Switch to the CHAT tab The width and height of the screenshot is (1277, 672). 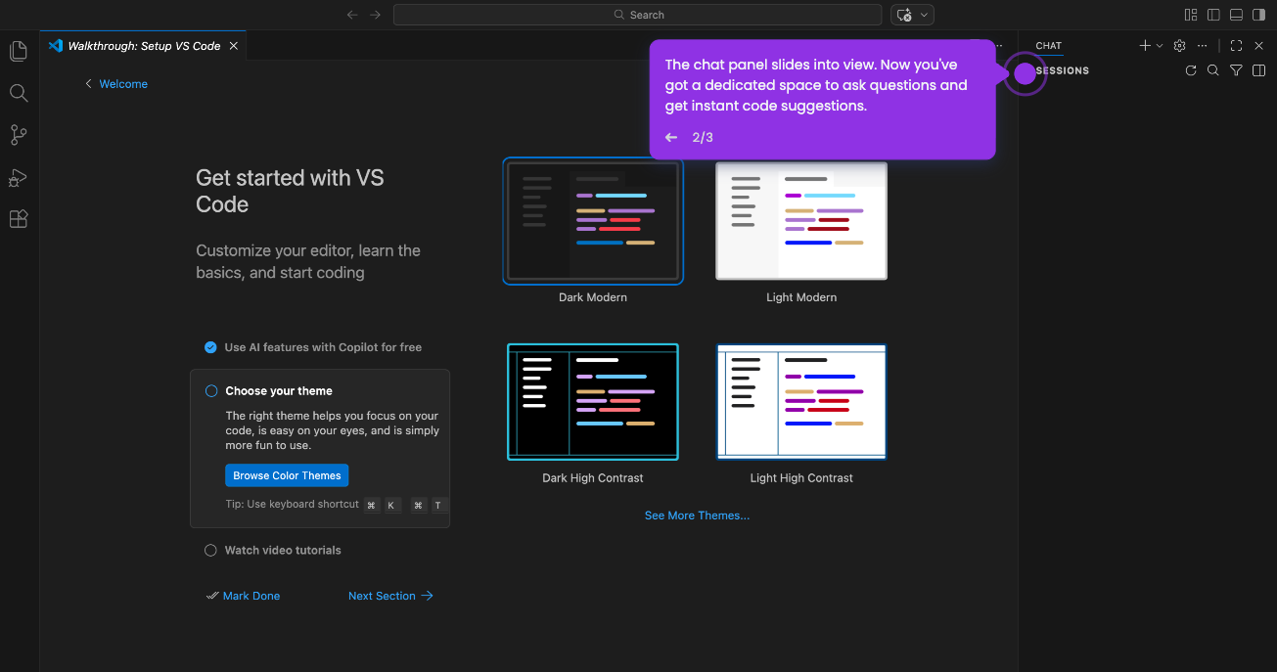pos(1048,46)
